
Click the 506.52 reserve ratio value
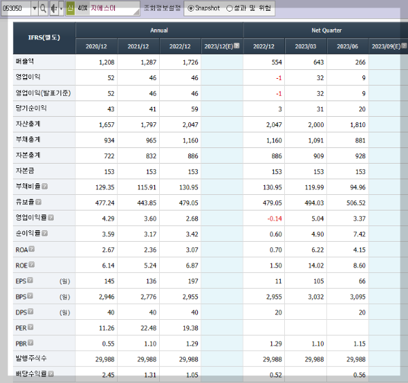(356, 203)
